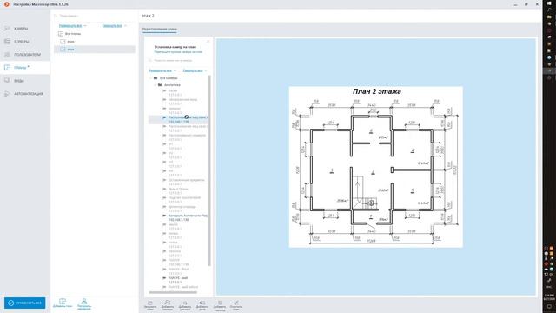The height and width of the screenshot is (313, 556).
Task: Collapse the Аналитика folder node
Action: pyautogui.click(x=155, y=85)
